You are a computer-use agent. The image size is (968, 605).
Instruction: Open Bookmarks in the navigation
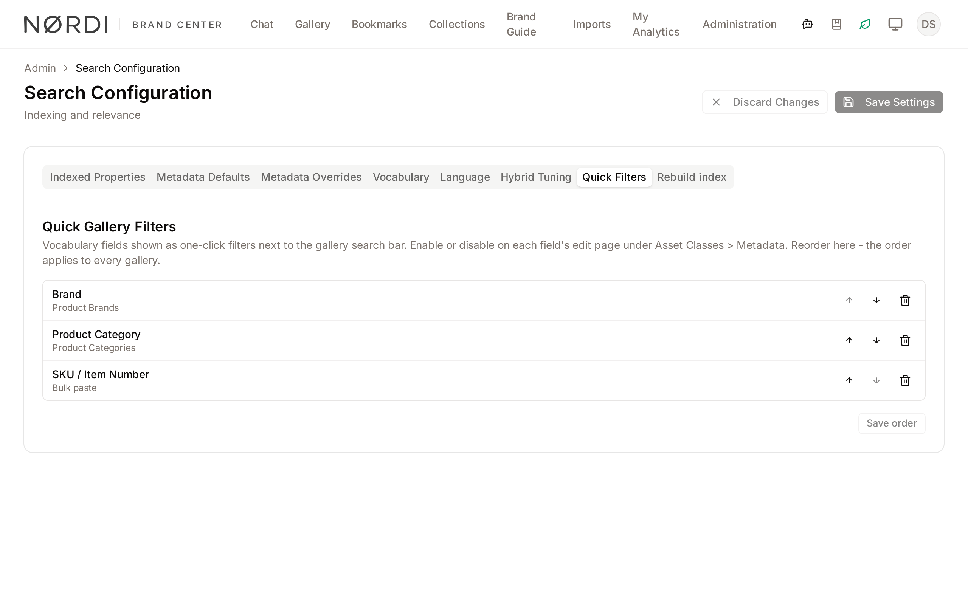[x=379, y=24]
